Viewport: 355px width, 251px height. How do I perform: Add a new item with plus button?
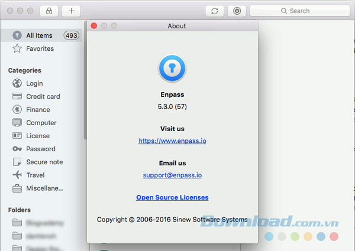pos(72,11)
